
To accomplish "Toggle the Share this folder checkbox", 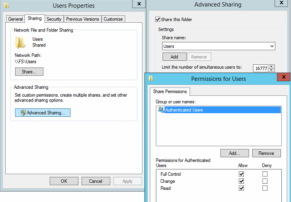I will (158, 19).
